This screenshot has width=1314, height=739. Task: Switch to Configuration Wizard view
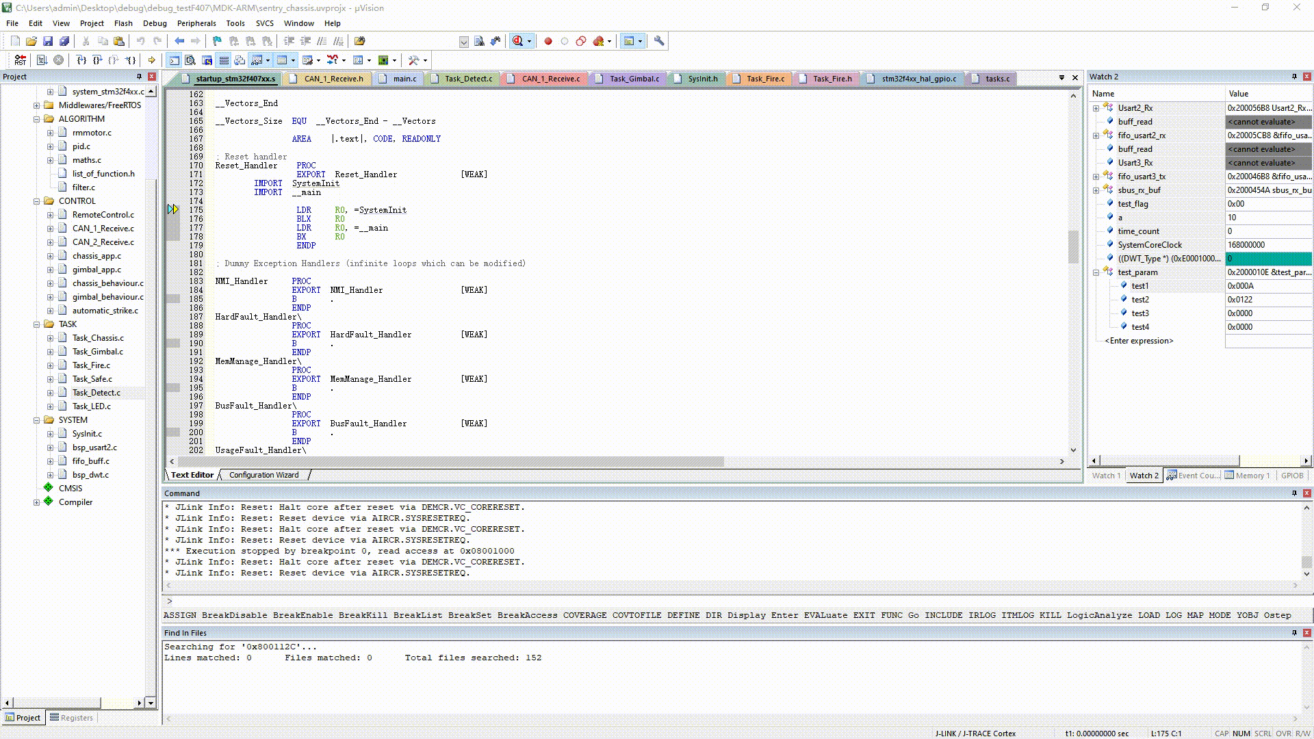click(263, 475)
